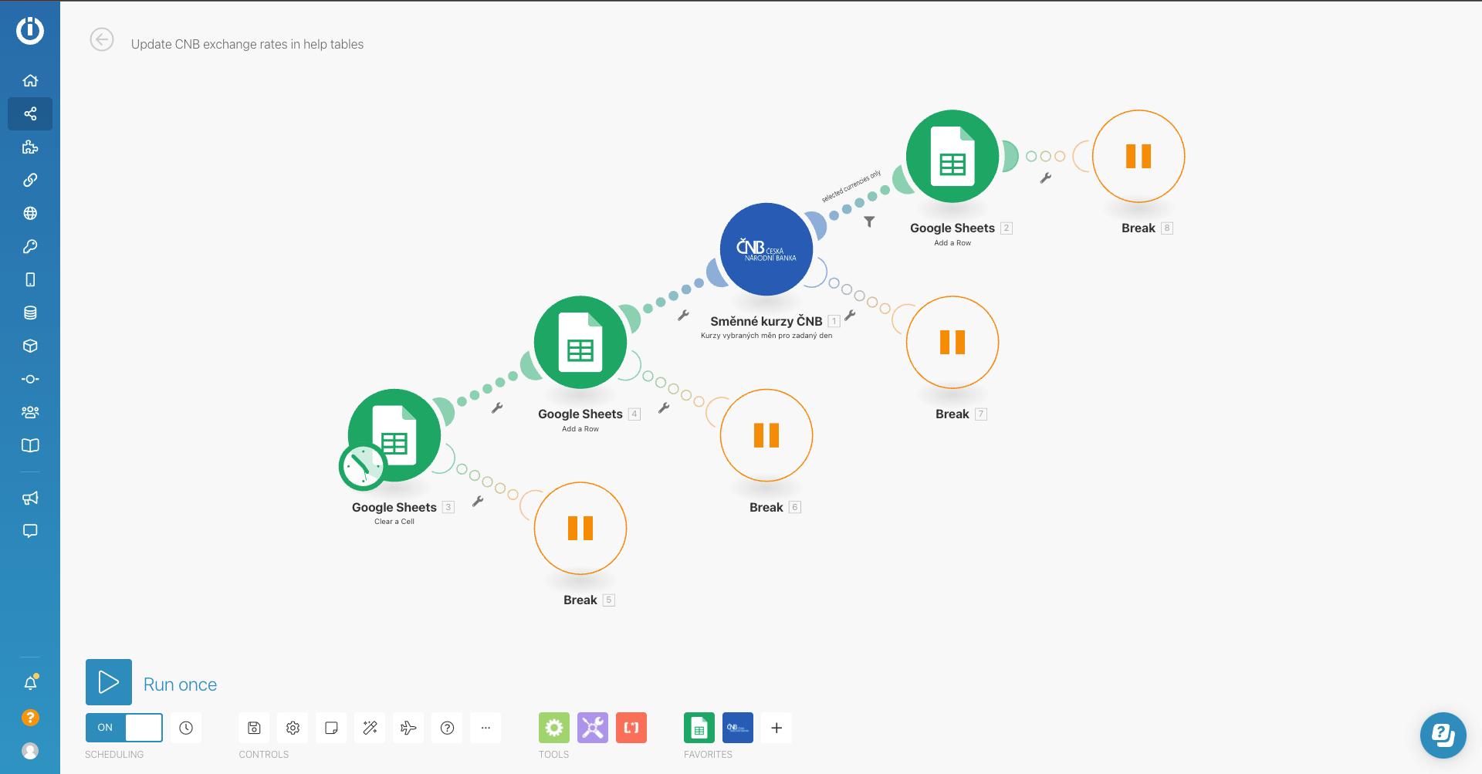1482x774 pixels.
Task: Open the red Text parser tool
Action: (631, 728)
